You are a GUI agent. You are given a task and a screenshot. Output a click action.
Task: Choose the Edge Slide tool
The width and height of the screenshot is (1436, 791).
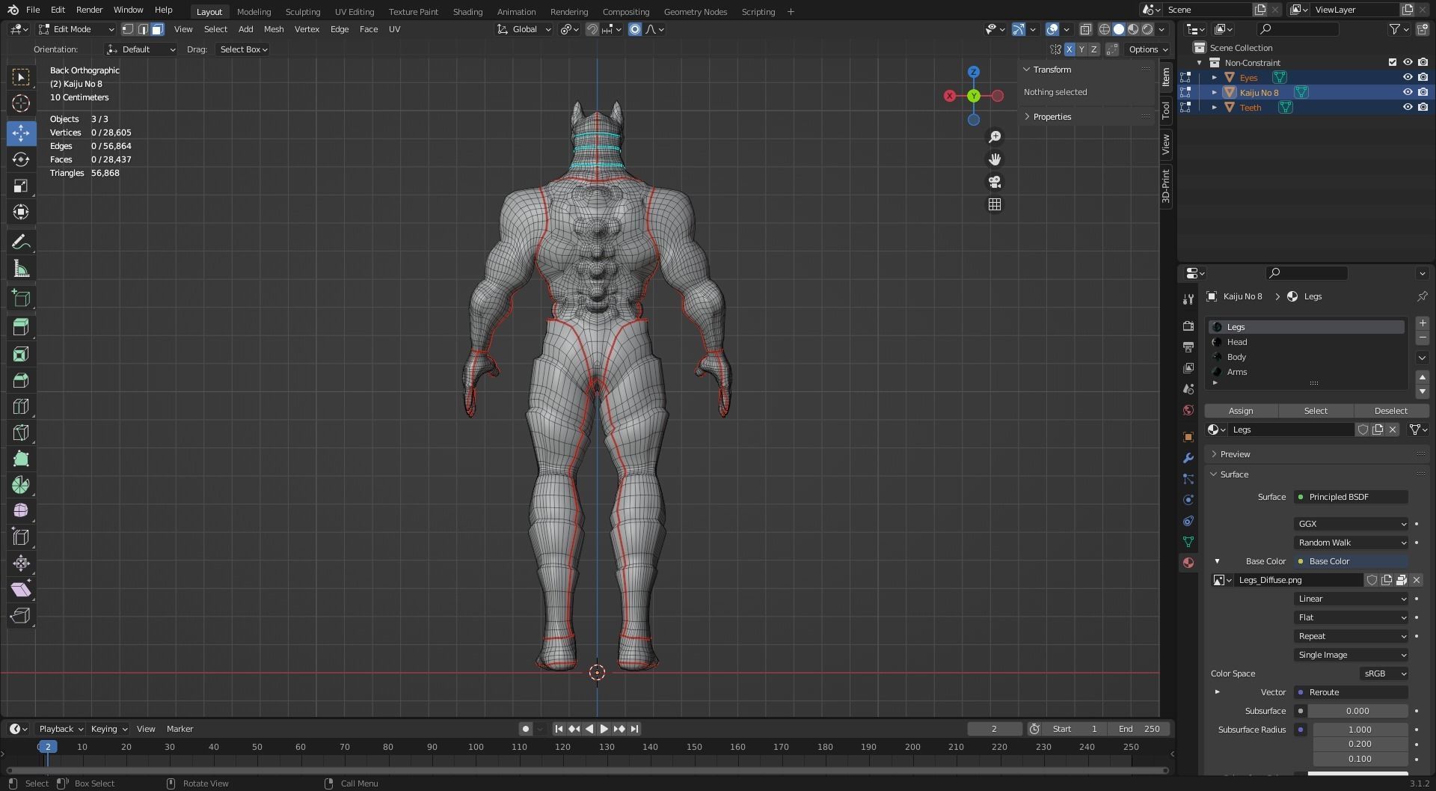(x=21, y=537)
